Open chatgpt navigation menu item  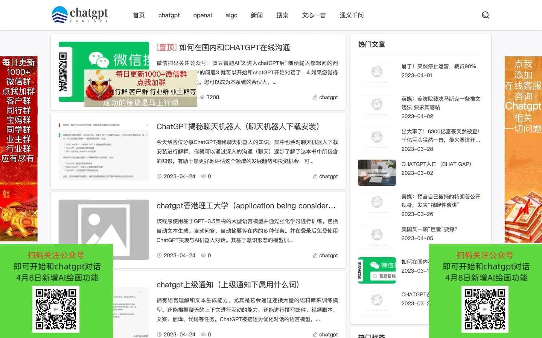169,15
